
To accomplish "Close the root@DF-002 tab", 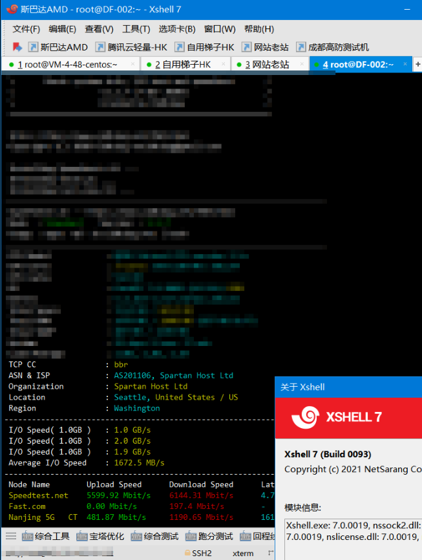I will [405, 64].
